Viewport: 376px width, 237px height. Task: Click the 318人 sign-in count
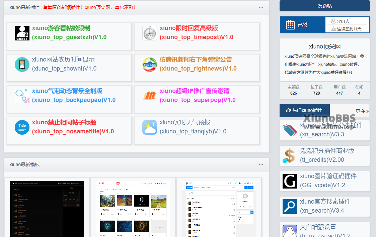click(344, 21)
